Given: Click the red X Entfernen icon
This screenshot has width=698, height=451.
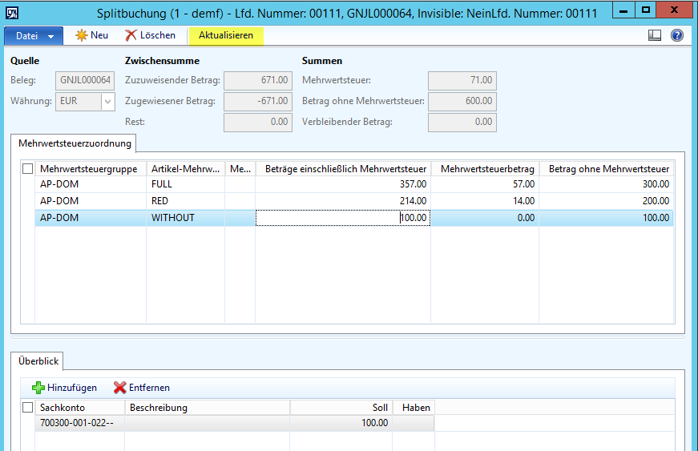Looking at the screenshot, I should pos(119,388).
